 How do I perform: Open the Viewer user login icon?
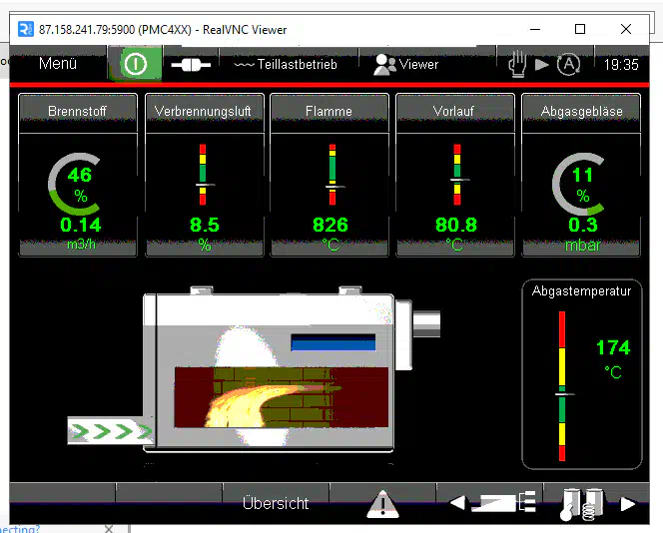[x=405, y=65]
